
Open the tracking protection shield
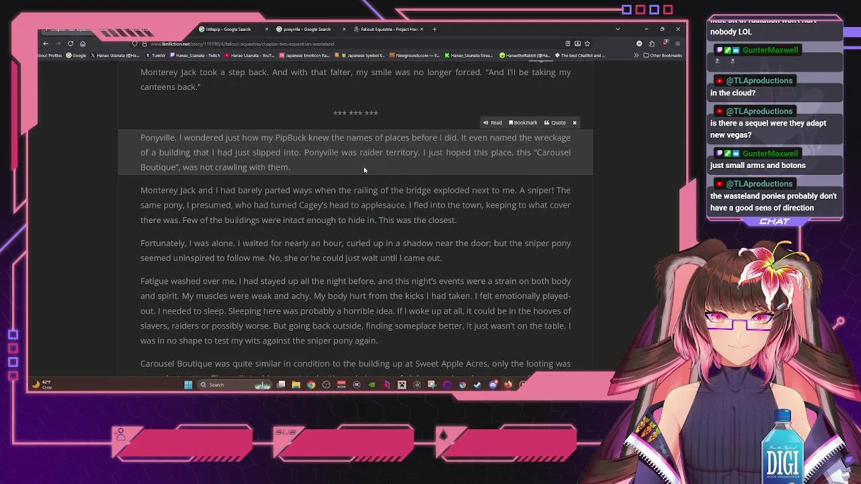click(x=135, y=44)
